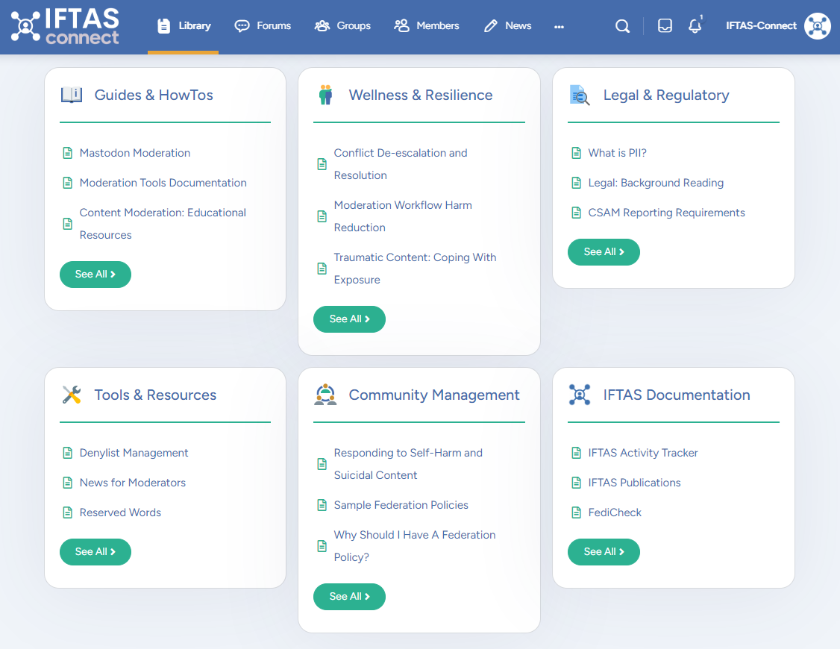This screenshot has height=649, width=840.
Task: Check notifications via the bell icon
Action: (x=695, y=26)
